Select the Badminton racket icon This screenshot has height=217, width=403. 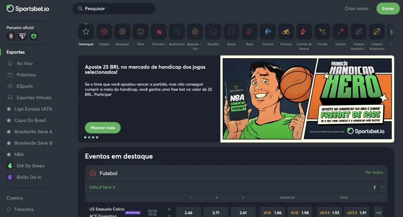tap(177, 32)
